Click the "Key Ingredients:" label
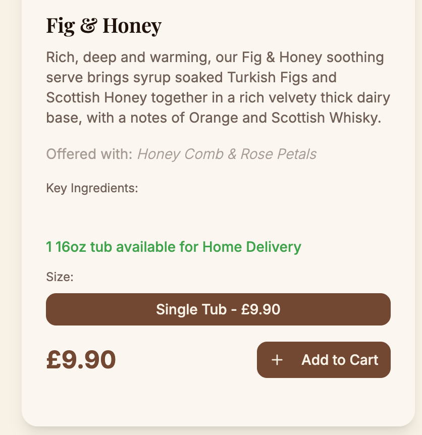The width and height of the screenshot is (422, 435). tap(92, 188)
